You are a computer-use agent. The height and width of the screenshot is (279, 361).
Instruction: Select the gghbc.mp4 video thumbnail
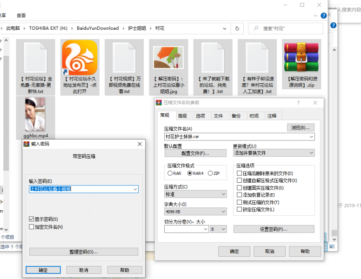[x=35, y=114]
